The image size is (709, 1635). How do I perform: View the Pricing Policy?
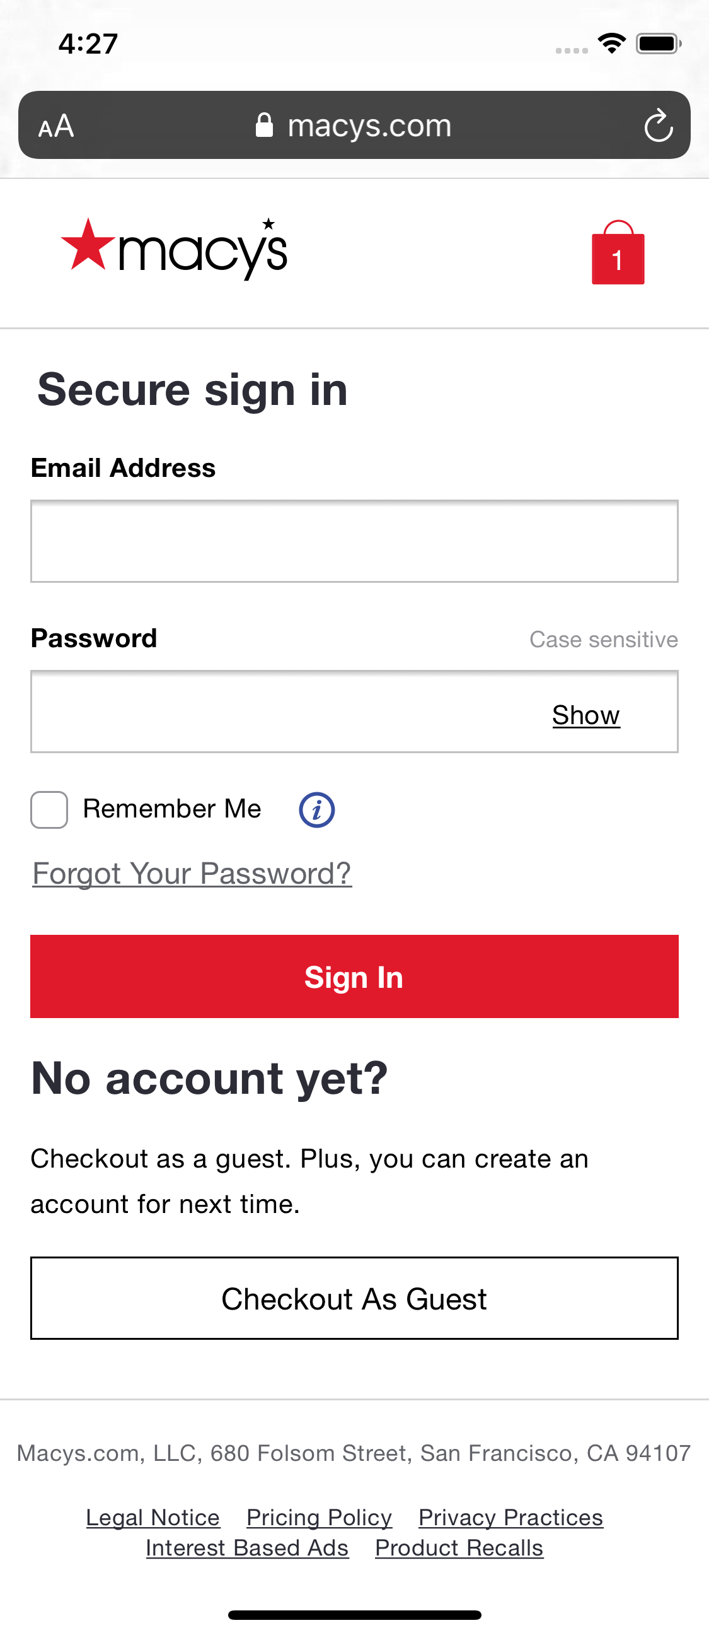click(319, 1517)
